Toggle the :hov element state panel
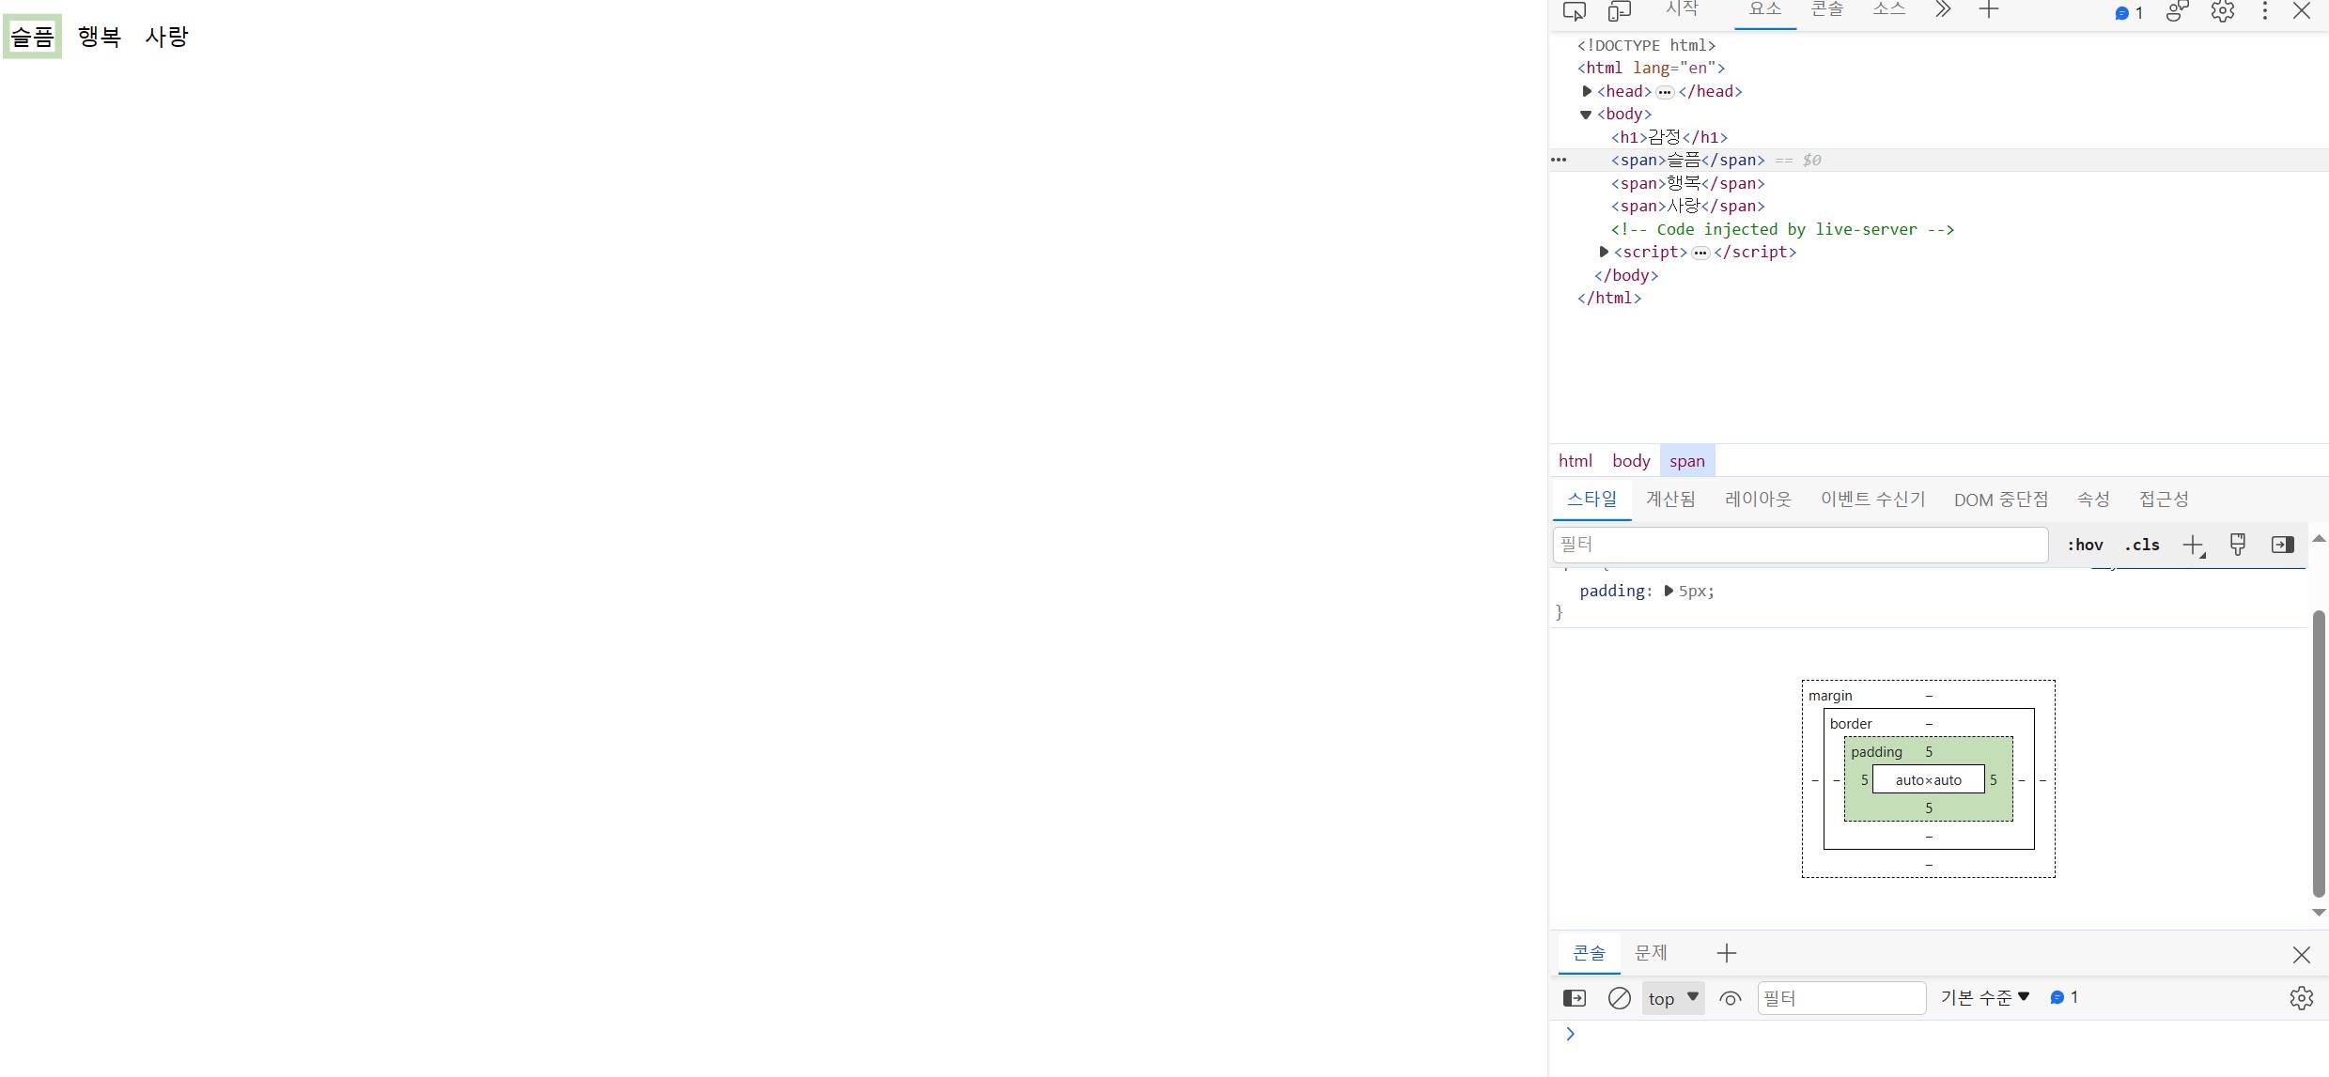The width and height of the screenshot is (2329, 1077). coord(2085,545)
